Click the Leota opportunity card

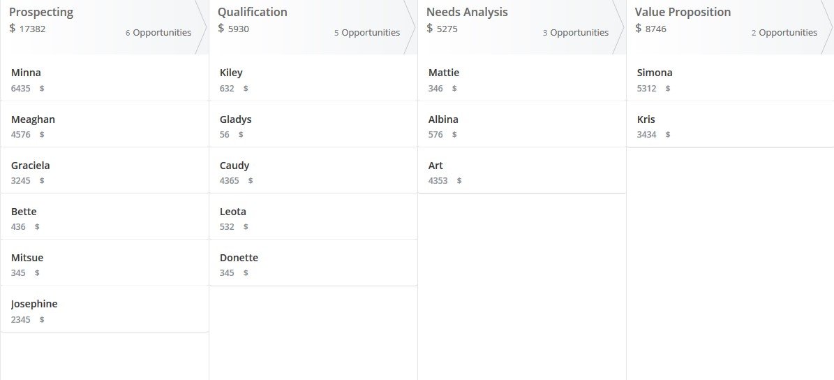coord(313,218)
